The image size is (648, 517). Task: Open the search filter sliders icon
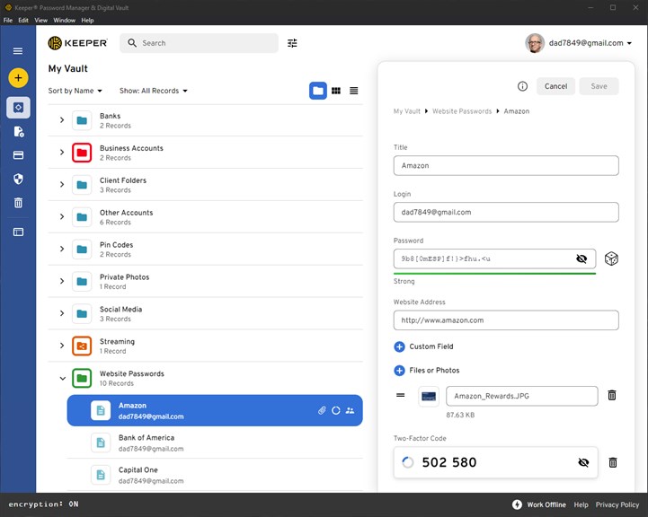[292, 43]
